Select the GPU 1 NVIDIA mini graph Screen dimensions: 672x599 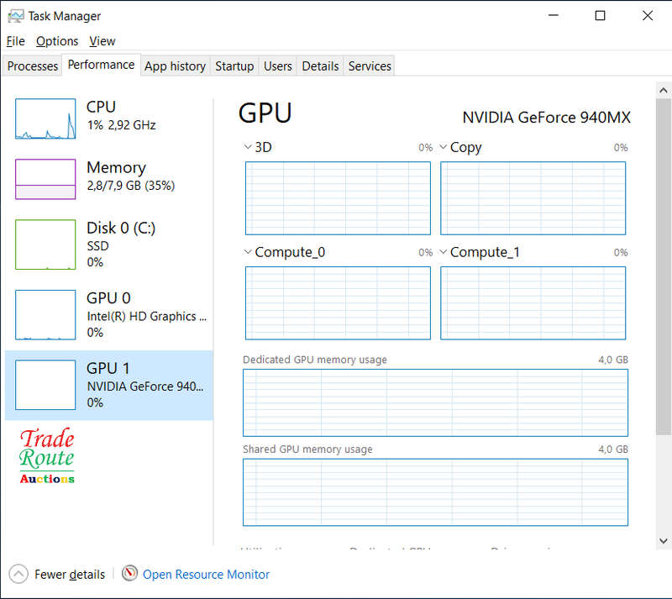tap(45, 385)
